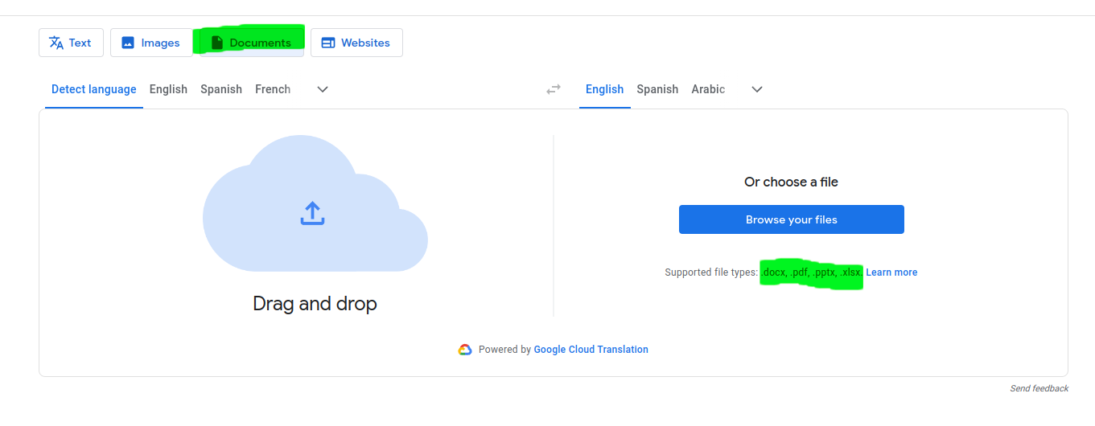Set target language to Arabic
The image size is (1095, 426).
(x=708, y=89)
